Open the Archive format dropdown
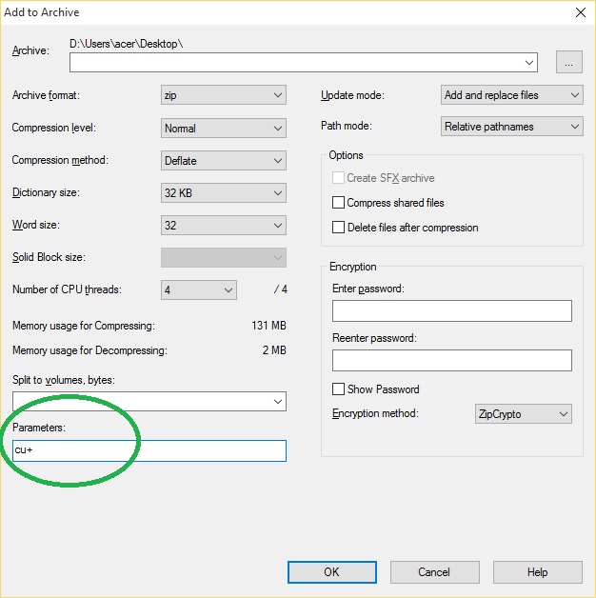This screenshot has height=598, width=596. (224, 95)
